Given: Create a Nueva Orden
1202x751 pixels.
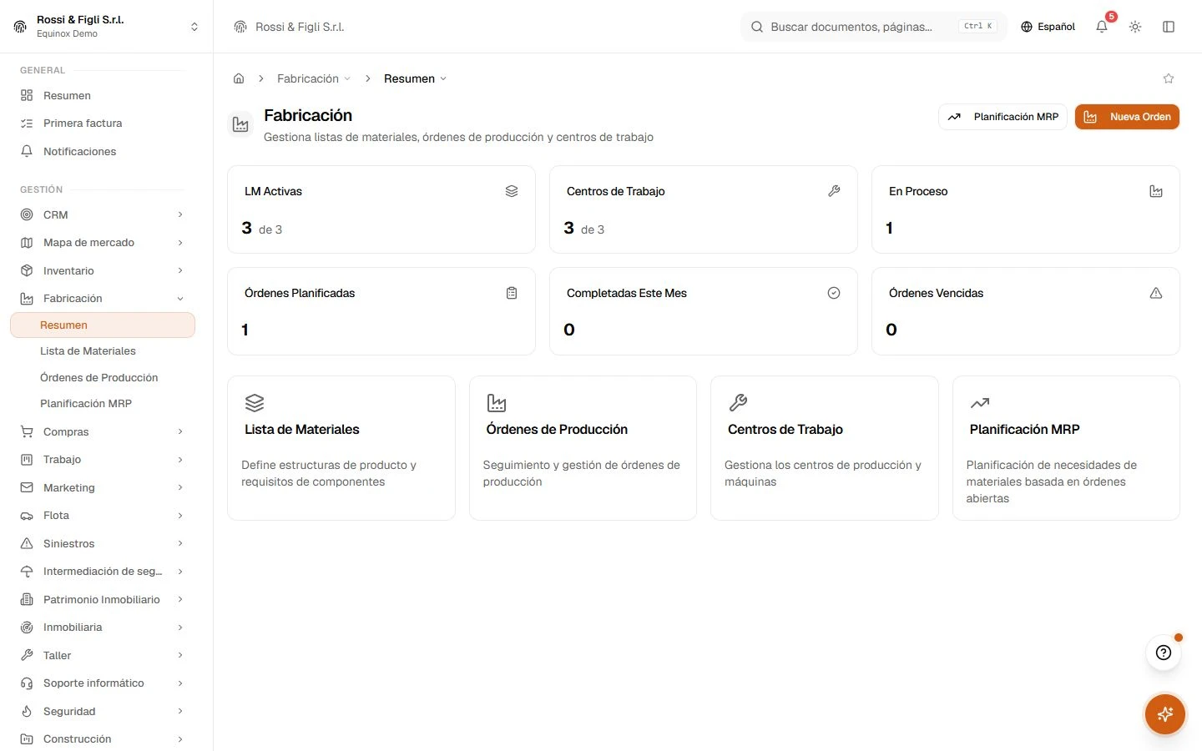Looking at the screenshot, I should (1127, 117).
